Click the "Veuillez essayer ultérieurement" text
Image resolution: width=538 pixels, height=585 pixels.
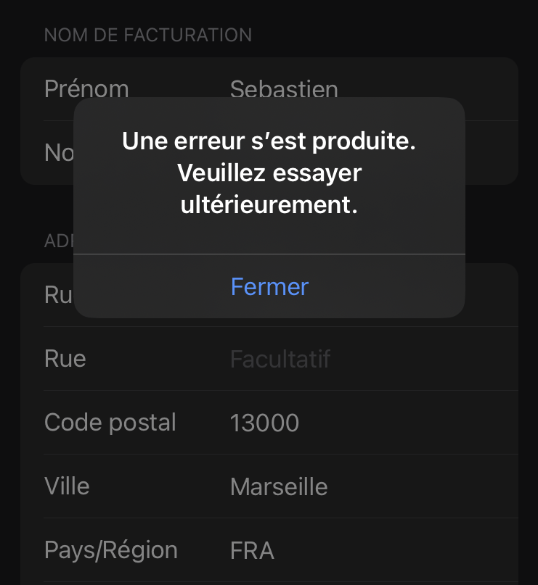pos(269,189)
